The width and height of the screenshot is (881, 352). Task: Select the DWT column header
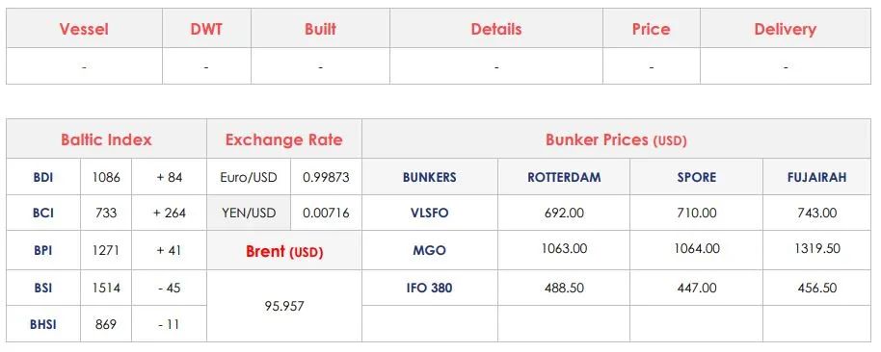pos(206,29)
